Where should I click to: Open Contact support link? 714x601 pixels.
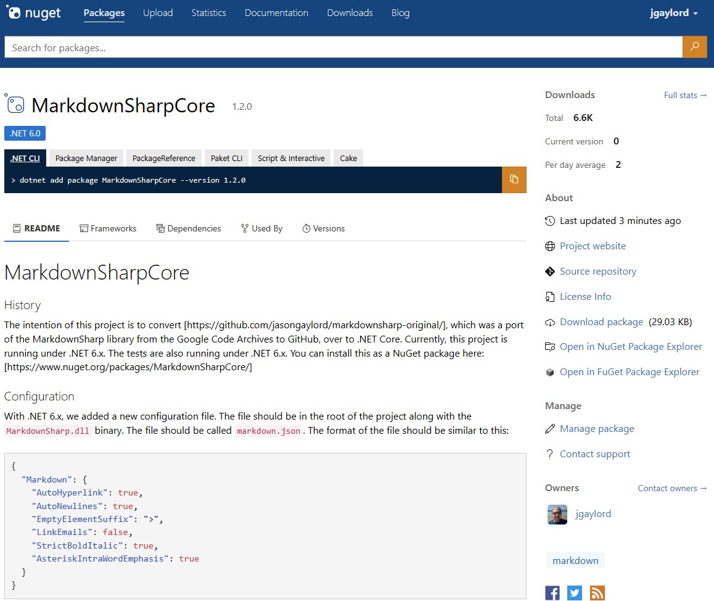pyautogui.click(x=595, y=454)
